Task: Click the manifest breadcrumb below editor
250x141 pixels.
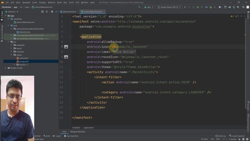Action: pyautogui.click(x=76, y=128)
